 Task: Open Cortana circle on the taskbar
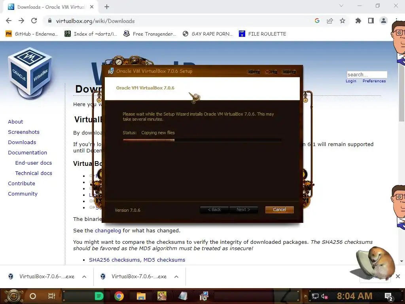33,296
